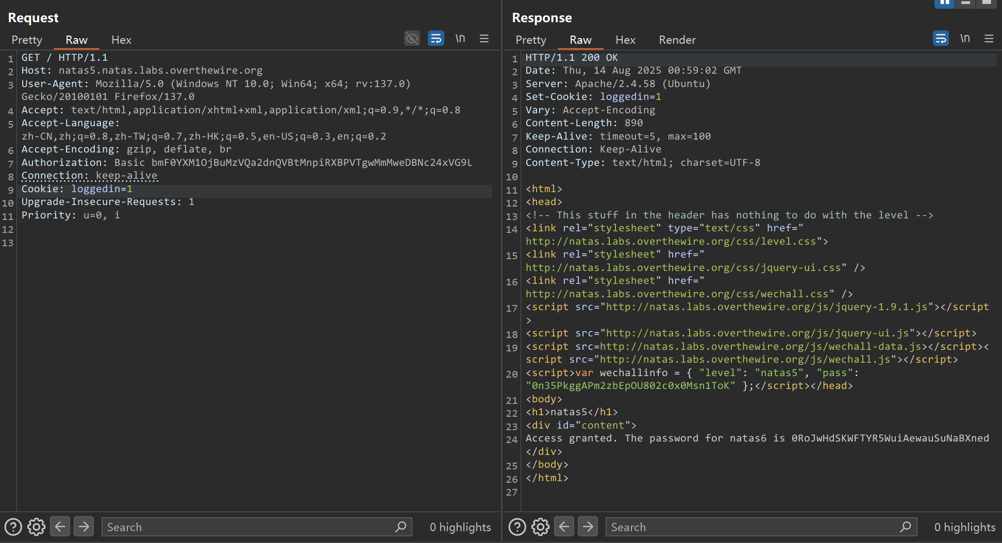The image size is (1002, 543).
Task: Click Content-Length: 890 header
Action: pos(584,123)
